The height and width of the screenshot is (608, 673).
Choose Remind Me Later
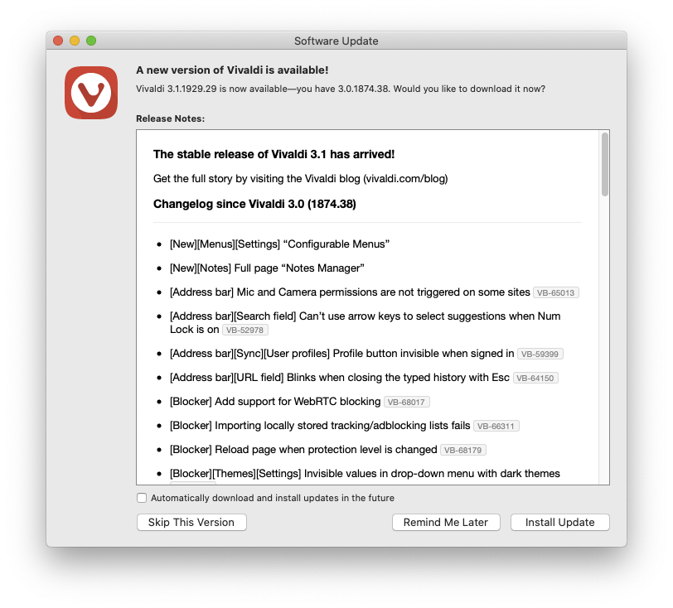click(446, 522)
